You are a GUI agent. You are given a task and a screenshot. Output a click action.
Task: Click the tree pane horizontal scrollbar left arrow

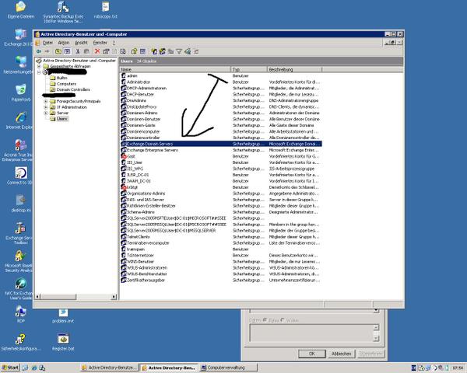(x=38, y=297)
